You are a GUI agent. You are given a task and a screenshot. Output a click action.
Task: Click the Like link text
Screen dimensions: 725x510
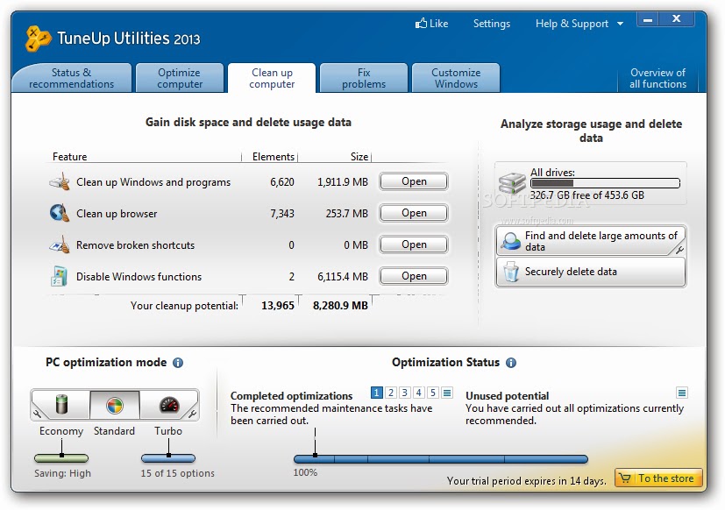(438, 24)
